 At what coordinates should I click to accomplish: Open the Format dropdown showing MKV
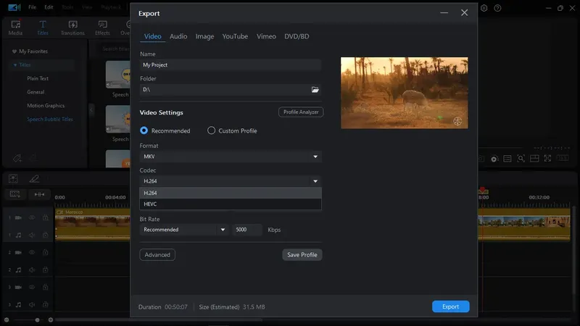[231, 156]
